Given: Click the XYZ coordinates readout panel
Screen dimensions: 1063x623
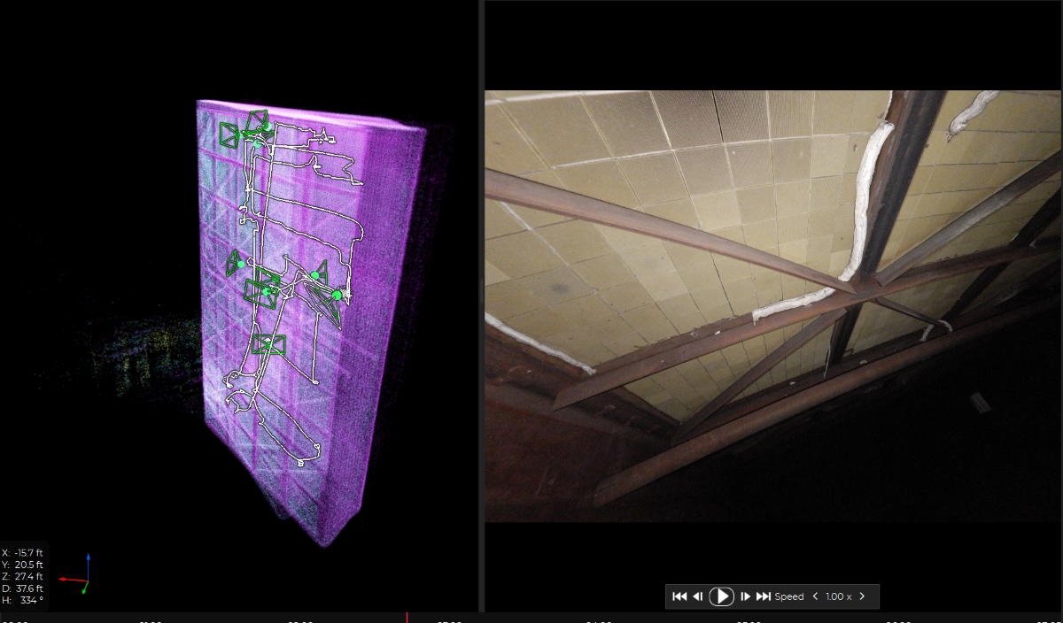Looking at the screenshot, I should pos(23,576).
